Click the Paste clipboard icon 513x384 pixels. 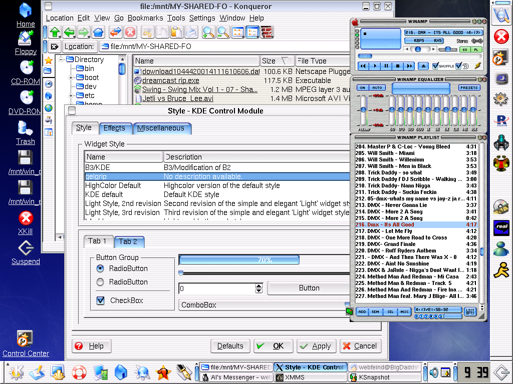pyautogui.click(x=176, y=32)
